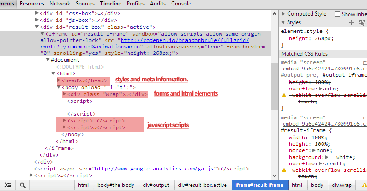Switch to the Network tab

60,4
